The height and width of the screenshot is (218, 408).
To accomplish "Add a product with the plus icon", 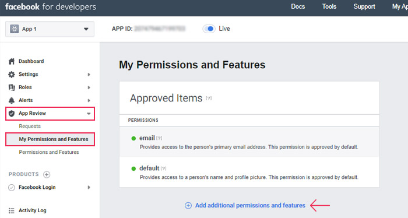I will tap(47, 174).
